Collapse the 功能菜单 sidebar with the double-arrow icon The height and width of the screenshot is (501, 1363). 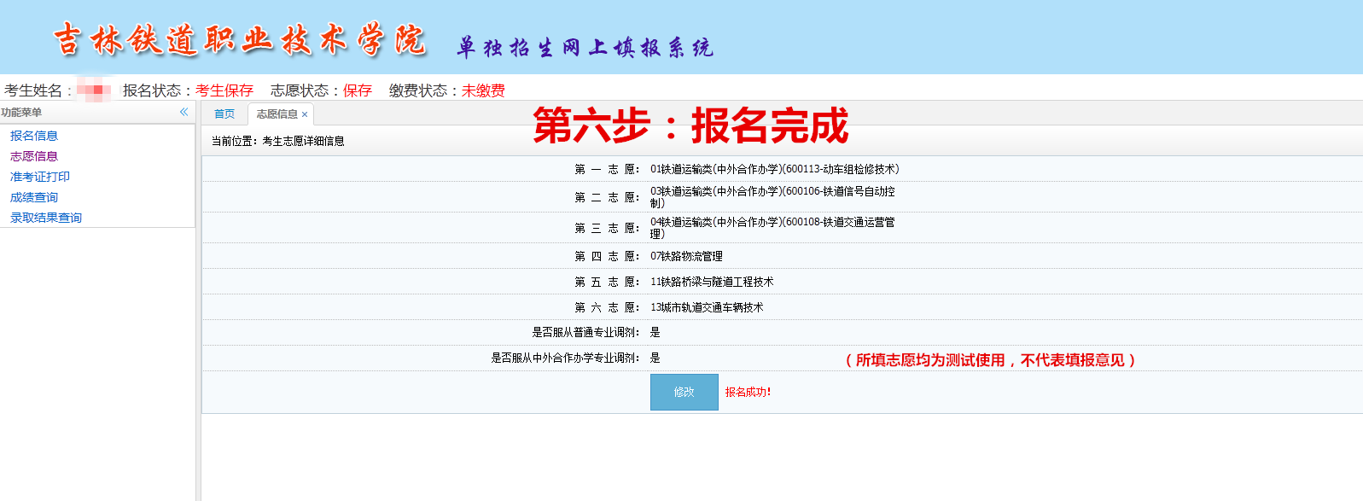[x=183, y=112]
